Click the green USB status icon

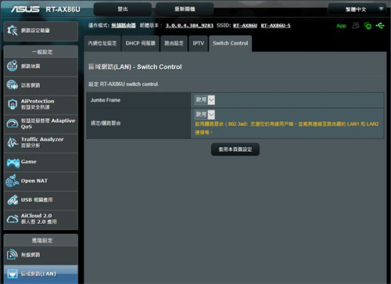(x=380, y=25)
